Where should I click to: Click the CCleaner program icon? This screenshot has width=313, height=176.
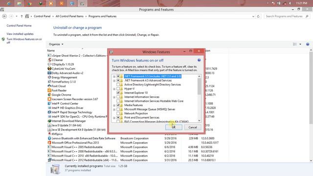(49, 60)
